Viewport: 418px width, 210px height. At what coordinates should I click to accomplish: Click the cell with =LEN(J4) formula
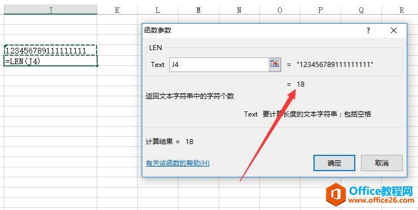point(51,61)
